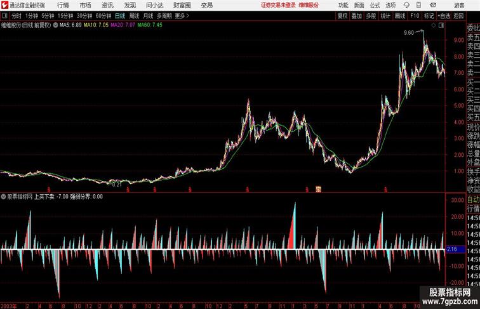Expand the 股票指标网 sub-indicator dropdown arrow
This screenshot has width=480, height=309.
pos(3,197)
